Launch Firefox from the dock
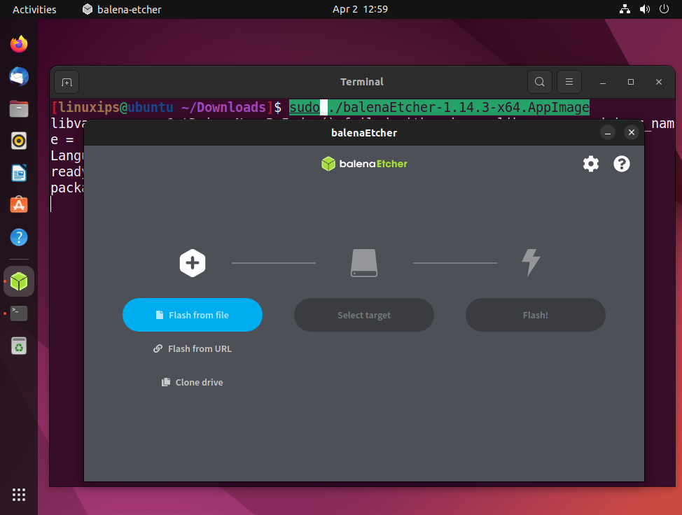Image resolution: width=682 pixels, height=515 pixels. (x=19, y=44)
